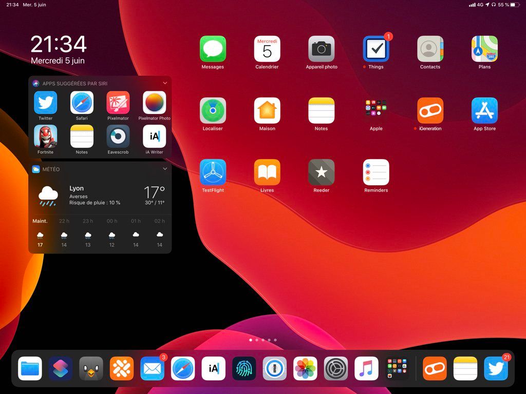Screen dimensions: 526x394
Task: Open Mail in the dock
Action: point(152,368)
